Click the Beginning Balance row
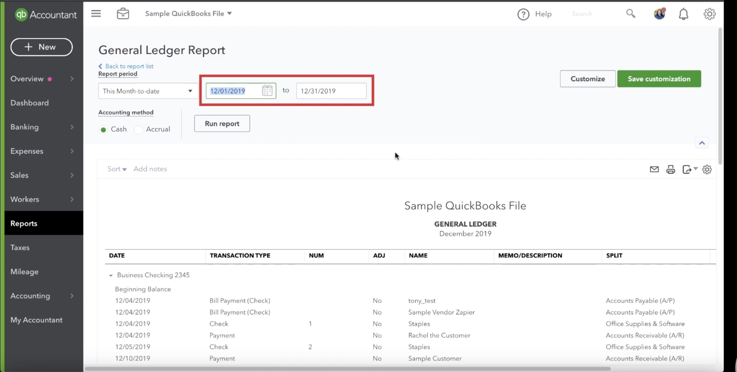 [143, 289]
